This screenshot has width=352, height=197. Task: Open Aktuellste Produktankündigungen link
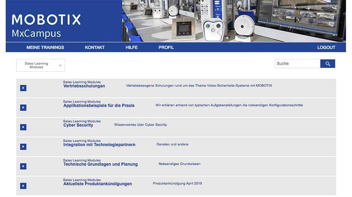[x=98, y=184]
